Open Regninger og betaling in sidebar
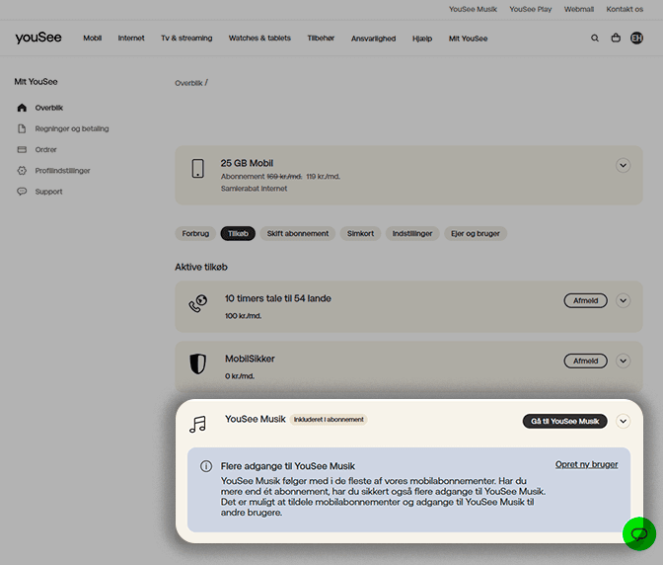663x565 pixels. point(72,128)
